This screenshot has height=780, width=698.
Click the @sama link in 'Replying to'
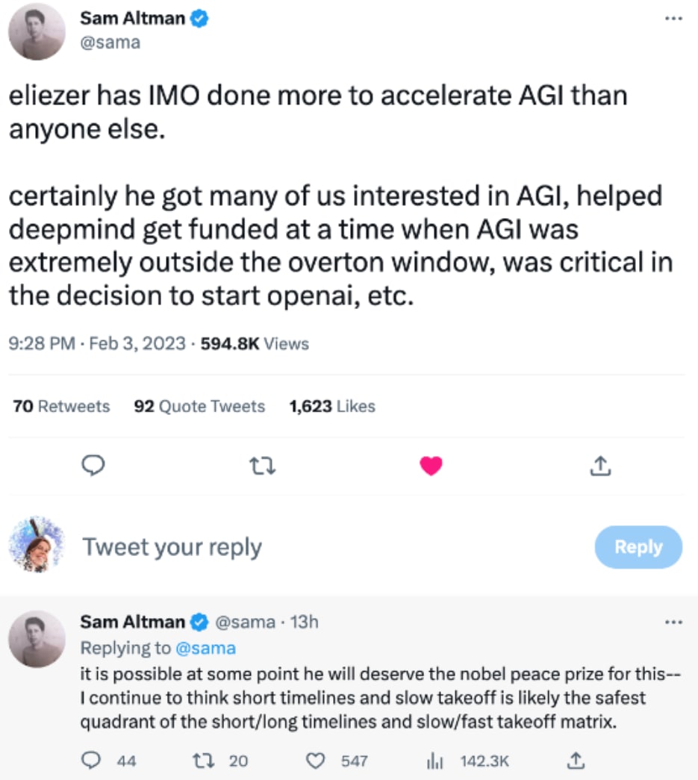(207, 648)
